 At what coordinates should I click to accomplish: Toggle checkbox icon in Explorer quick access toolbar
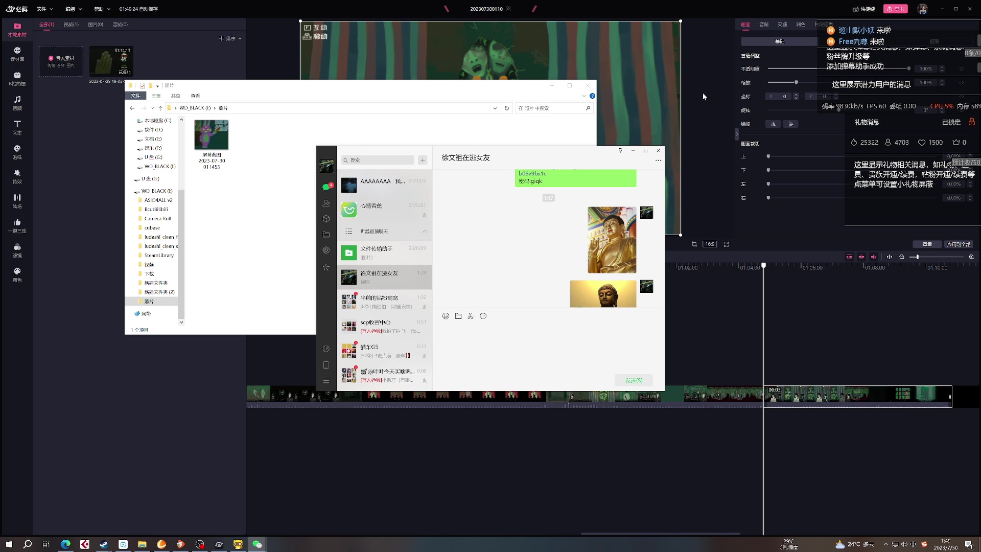142,86
